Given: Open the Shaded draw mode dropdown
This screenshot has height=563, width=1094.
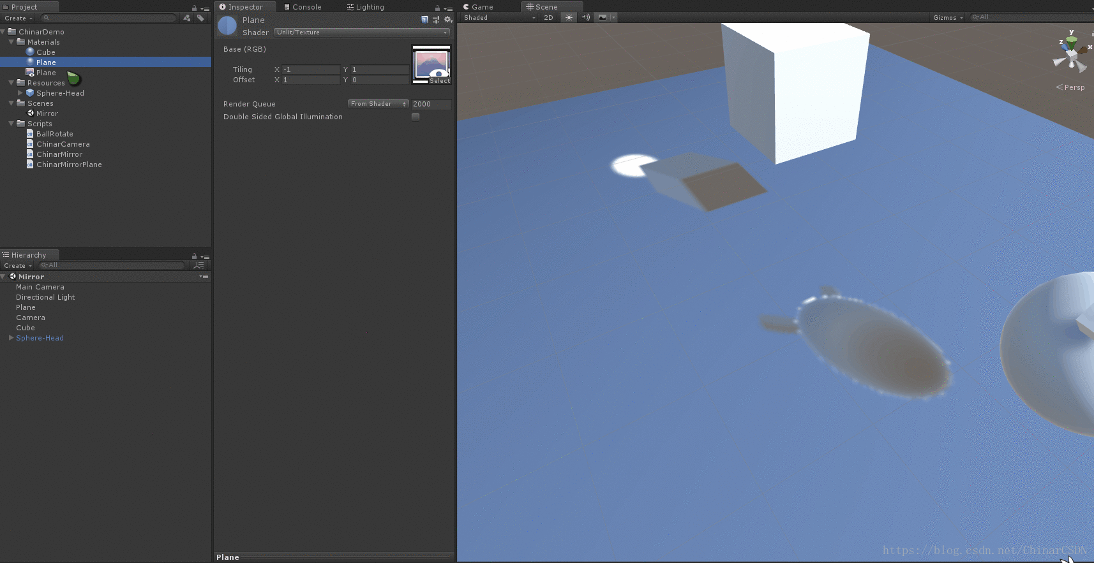Looking at the screenshot, I should (x=499, y=18).
